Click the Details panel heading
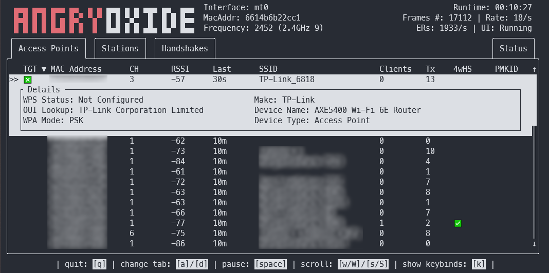549x273 pixels. click(x=44, y=89)
